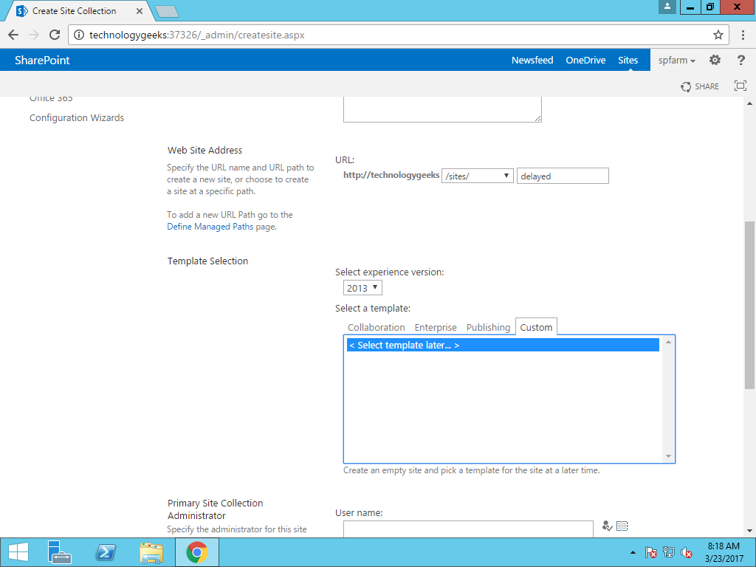Click Check Names icon beside User name
The image size is (756, 567).
607,526
